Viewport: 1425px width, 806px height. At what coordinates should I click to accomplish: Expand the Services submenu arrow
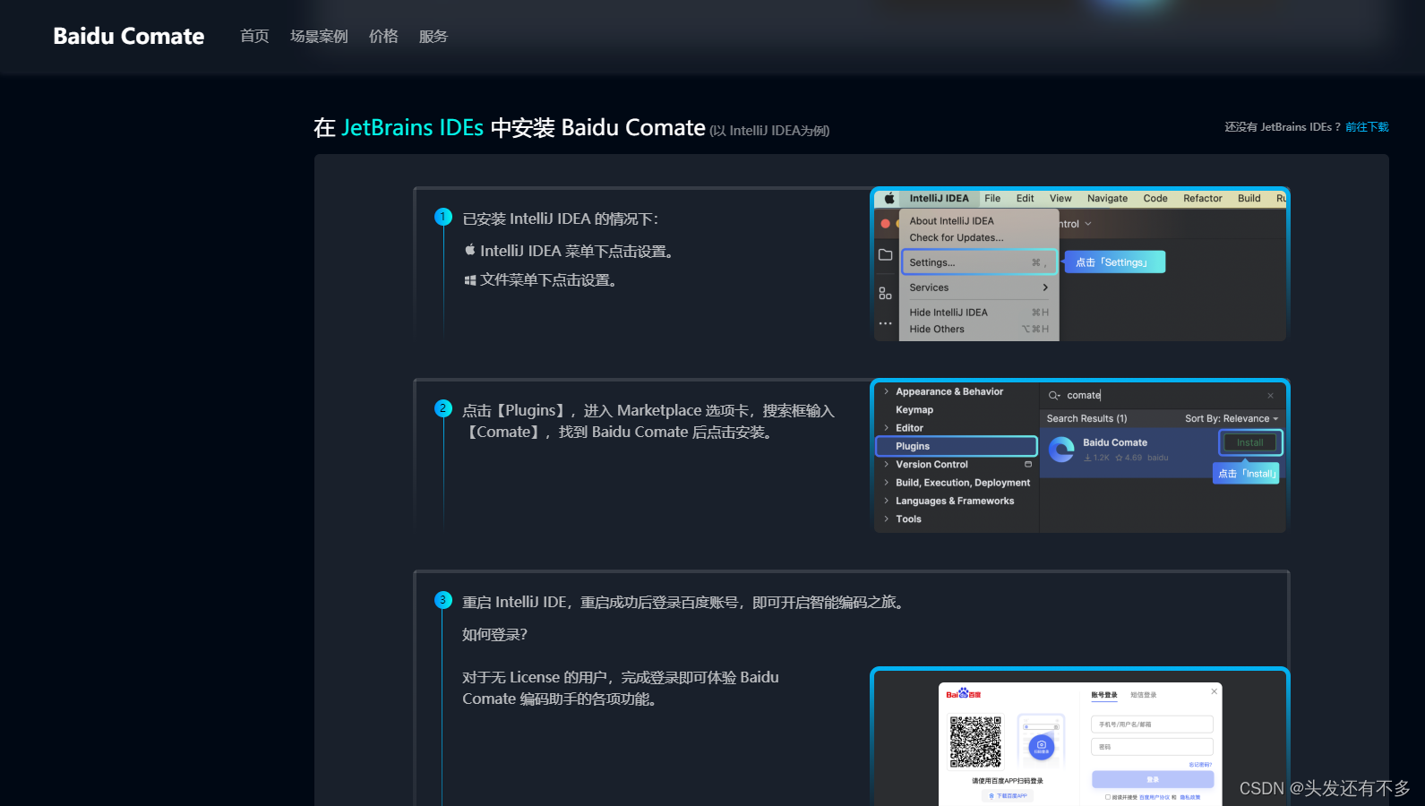tap(1045, 287)
